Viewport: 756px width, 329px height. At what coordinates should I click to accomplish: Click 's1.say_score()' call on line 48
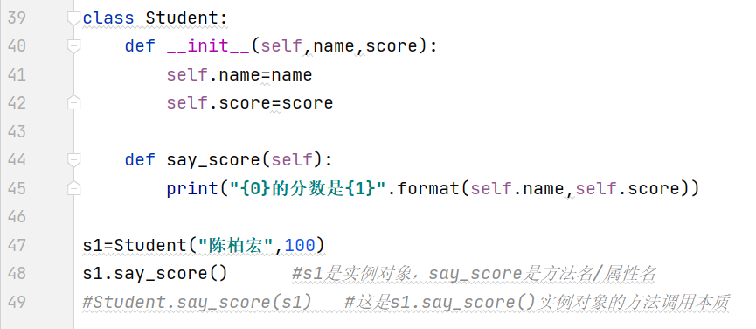[155, 274]
